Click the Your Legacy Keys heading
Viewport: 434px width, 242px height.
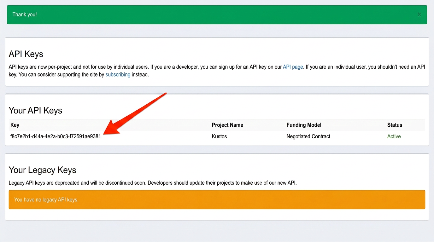43,170
